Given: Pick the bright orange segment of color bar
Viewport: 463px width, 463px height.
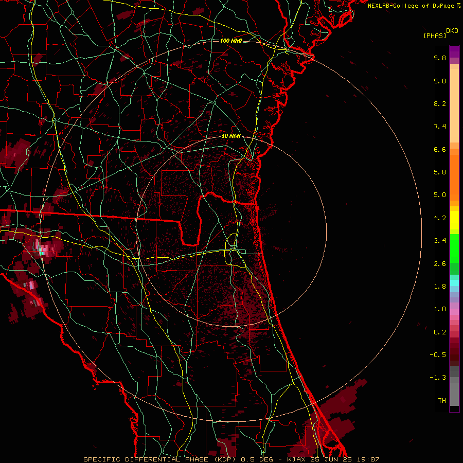Looking at the screenshot, I should pyautogui.click(x=454, y=177).
